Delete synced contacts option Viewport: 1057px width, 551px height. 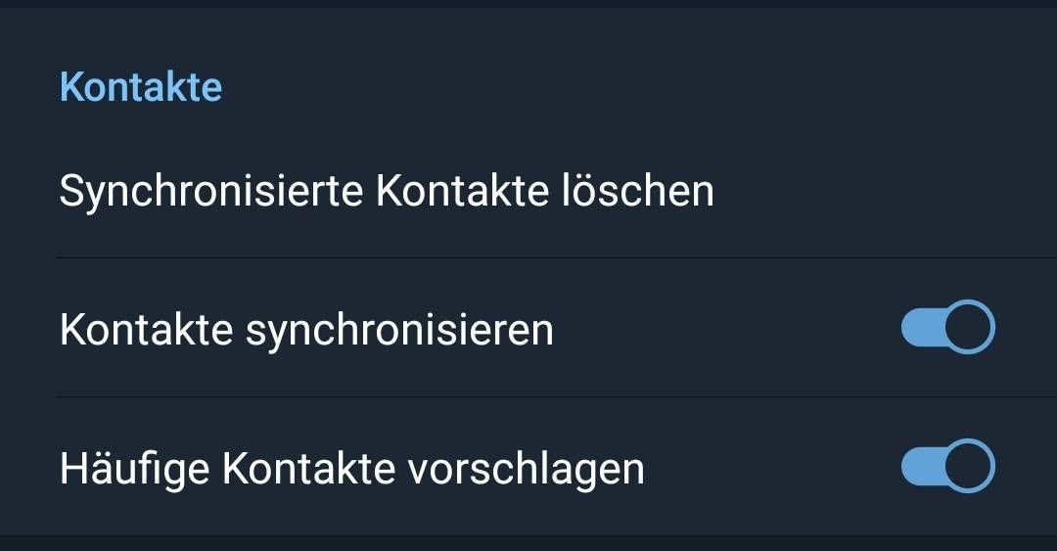387,191
